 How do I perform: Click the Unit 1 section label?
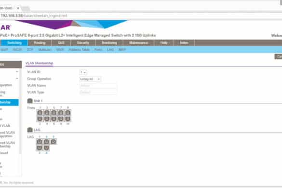pyautogui.click(x=38, y=101)
